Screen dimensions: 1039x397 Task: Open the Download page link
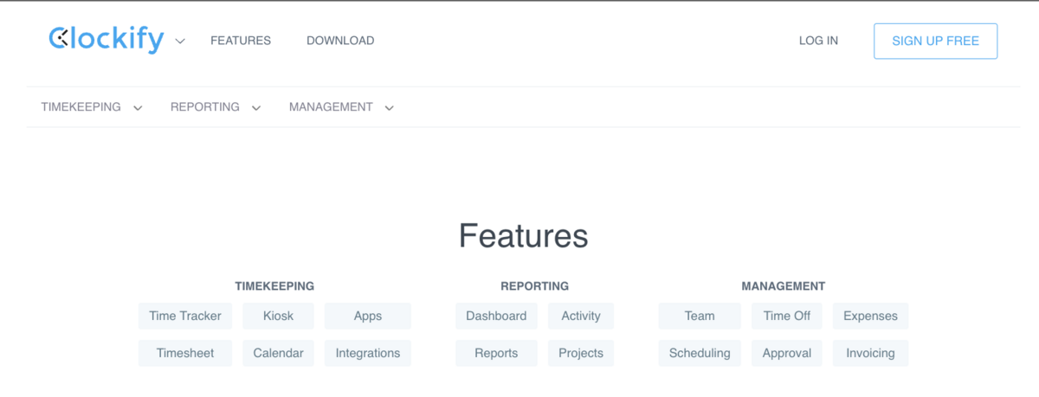340,41
